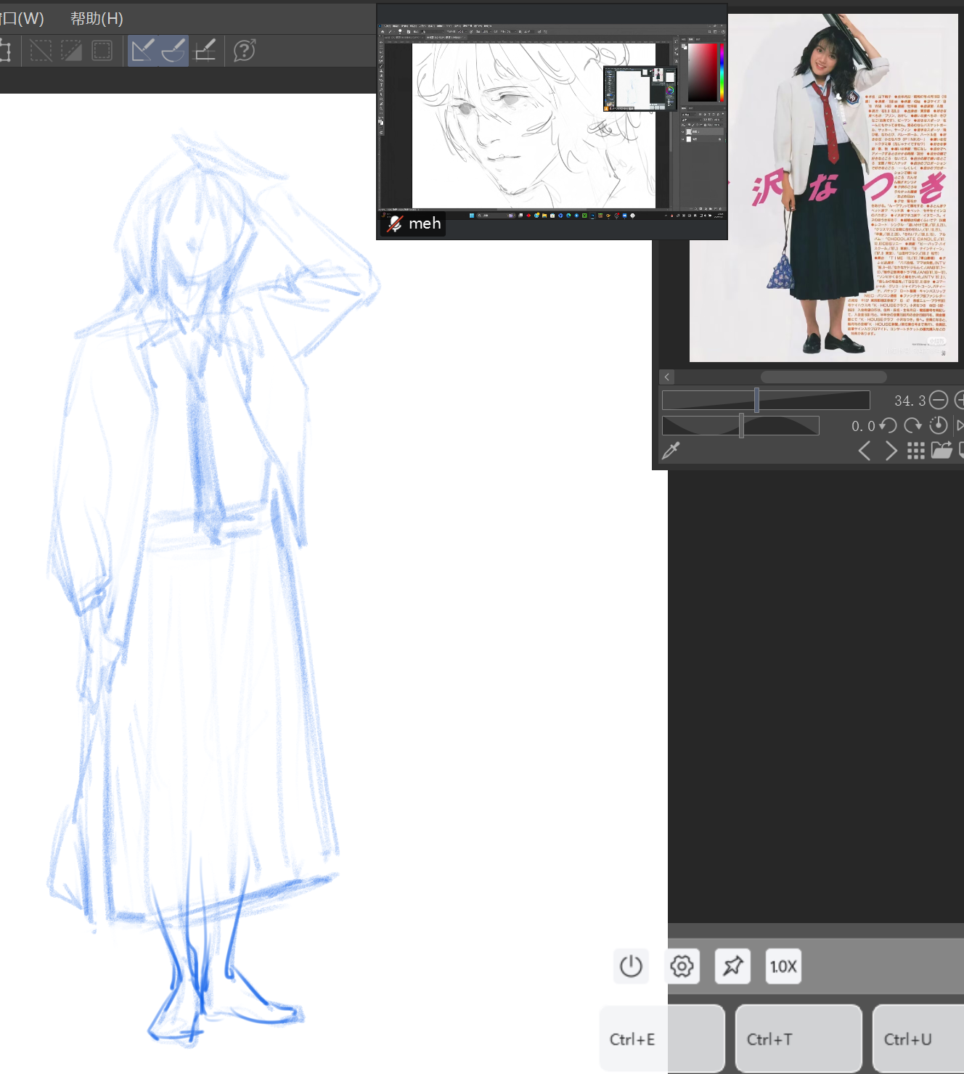
Task: Open the 窗口(W) window menu
Action: pyautogui.click(x=22, y=18)
